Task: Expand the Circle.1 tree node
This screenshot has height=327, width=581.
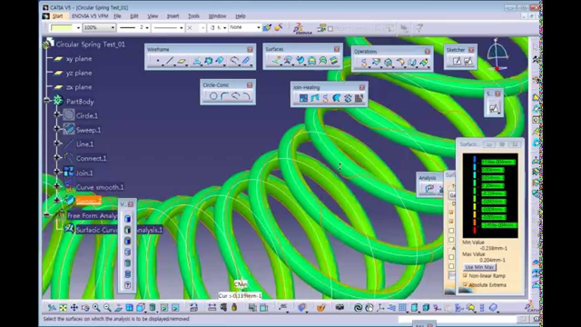Action: point(57,115)
